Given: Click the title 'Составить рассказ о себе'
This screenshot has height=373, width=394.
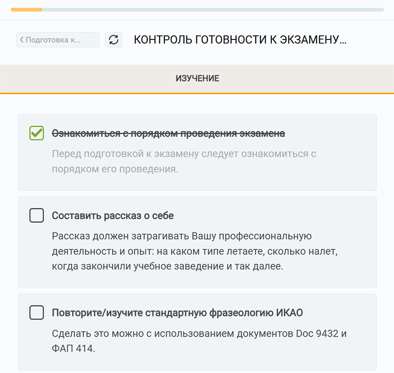Looking at the screenshot, I should (x=113, y=216).
